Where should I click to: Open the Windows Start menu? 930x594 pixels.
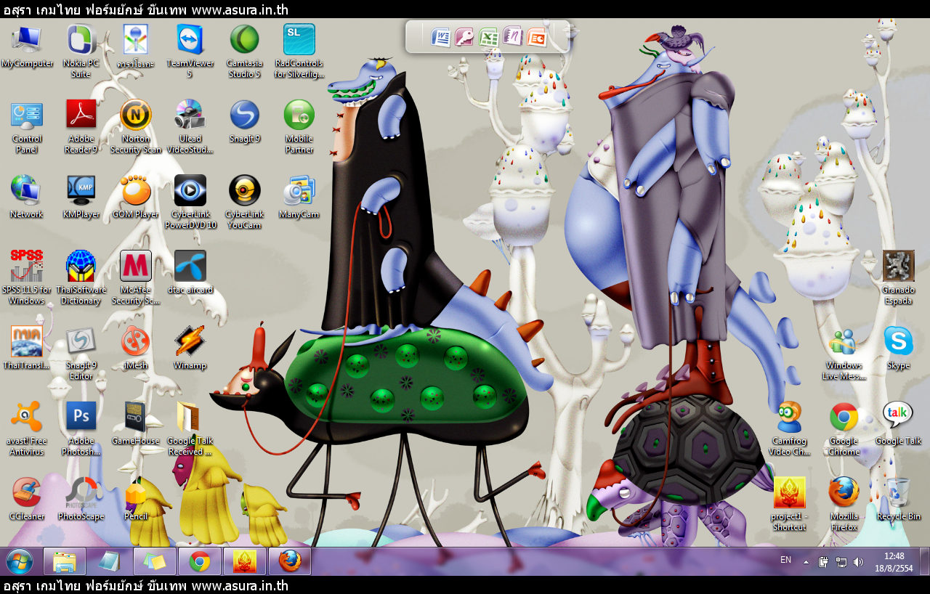20,561
